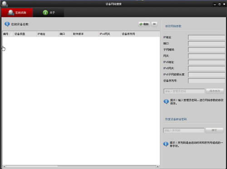227x169 pixels.
Task: Click the 刷新 refresh button
Action: [x=144, y=24]
